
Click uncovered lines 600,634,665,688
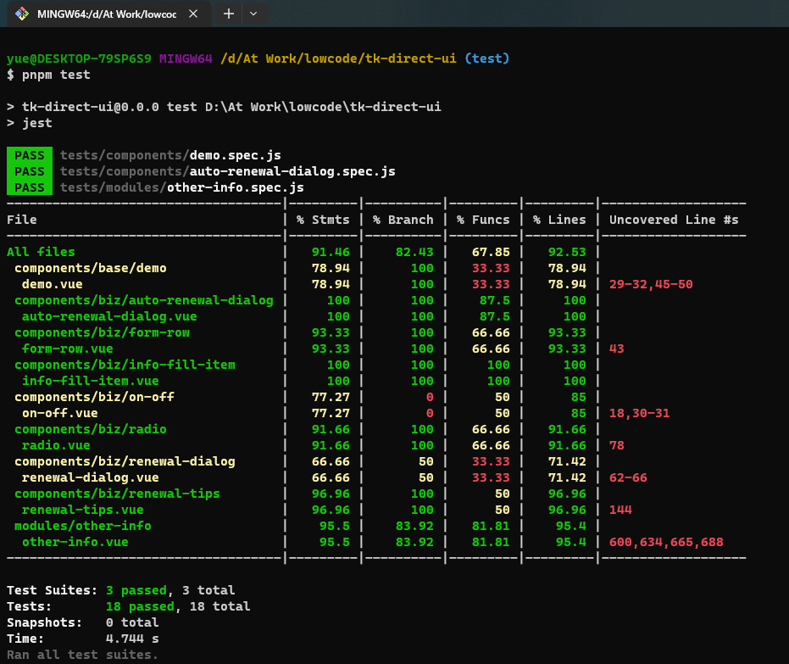tap(666, 542)
